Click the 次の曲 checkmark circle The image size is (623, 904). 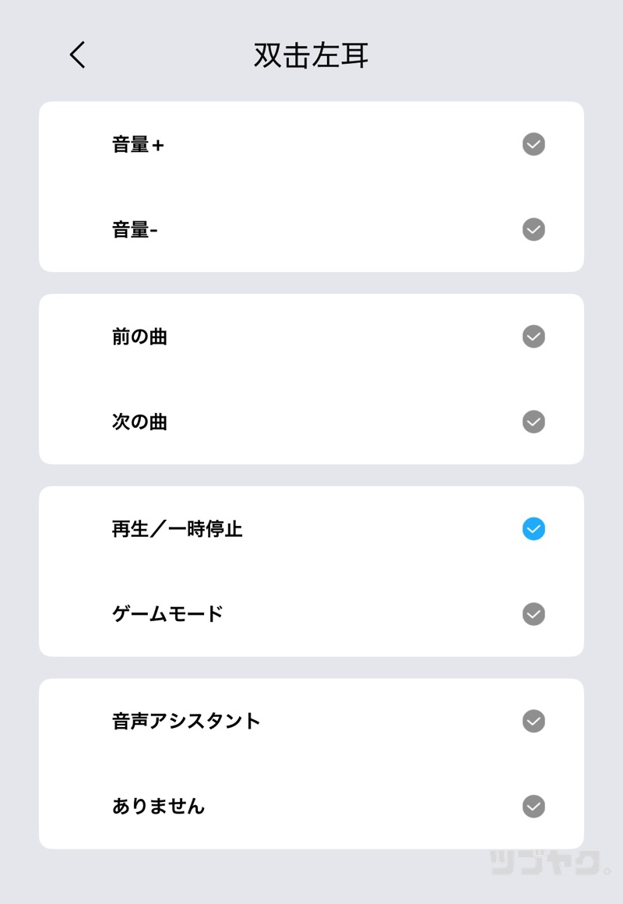click(x=533, y=422)
